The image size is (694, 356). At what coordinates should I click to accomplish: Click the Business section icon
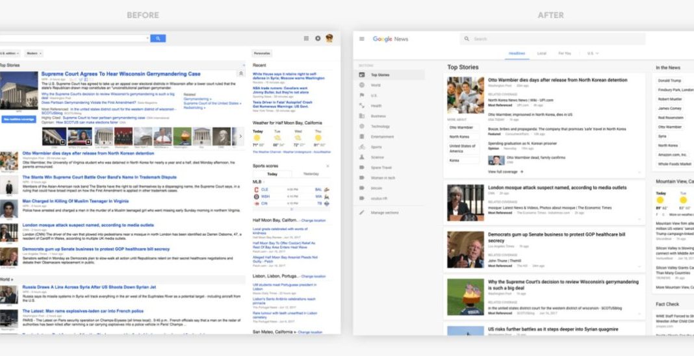(361, 116)
